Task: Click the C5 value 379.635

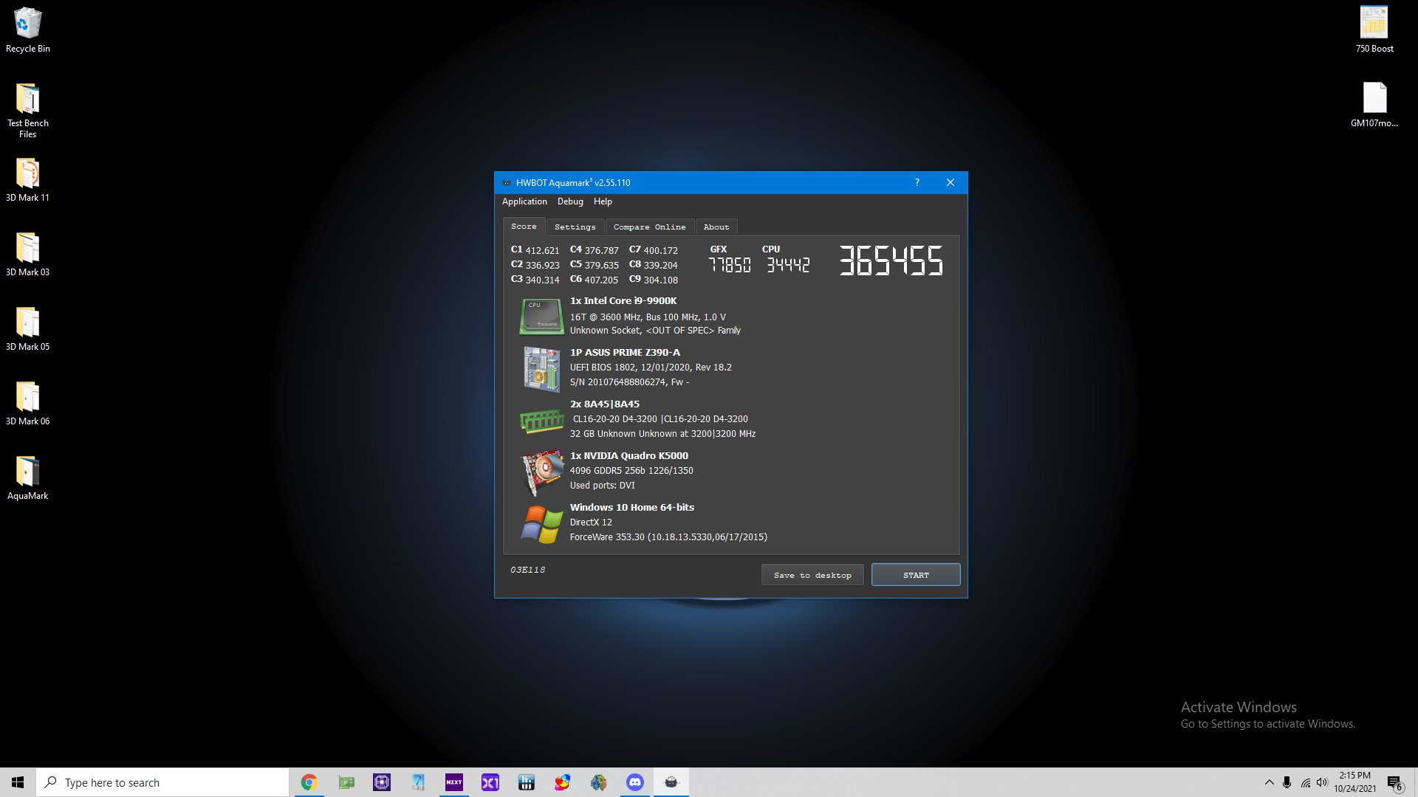Action: [602, 266]
